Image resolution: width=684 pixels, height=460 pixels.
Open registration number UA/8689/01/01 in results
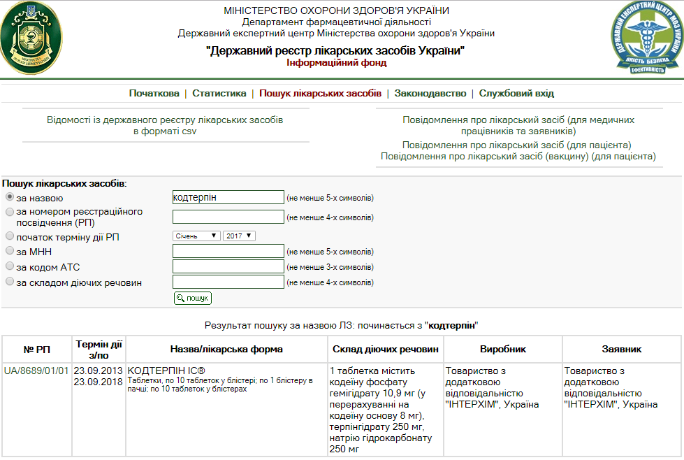pyautogui.click(x=36, y=370)
